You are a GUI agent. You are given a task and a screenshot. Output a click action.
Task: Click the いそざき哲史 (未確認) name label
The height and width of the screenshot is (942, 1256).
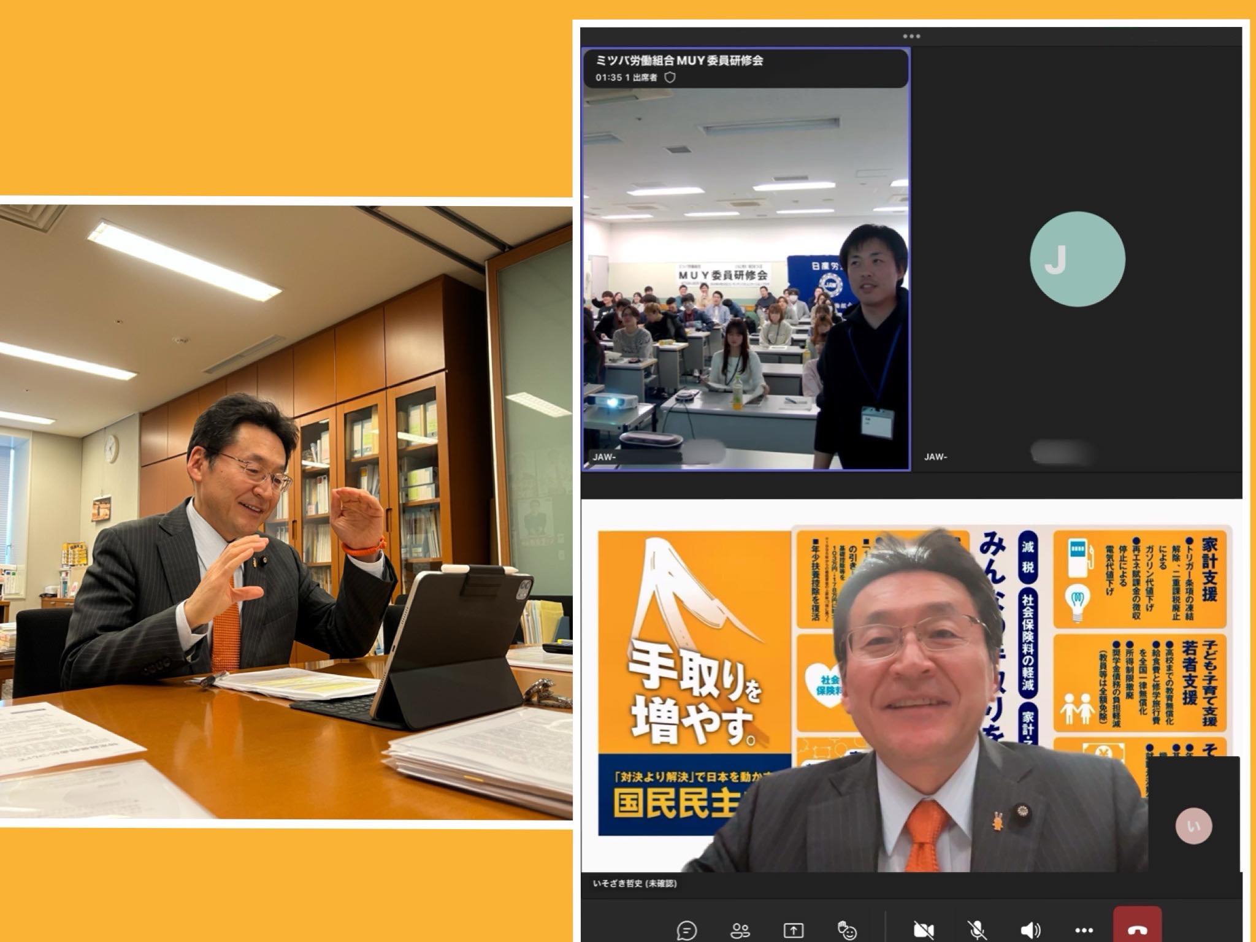(635, 884)
